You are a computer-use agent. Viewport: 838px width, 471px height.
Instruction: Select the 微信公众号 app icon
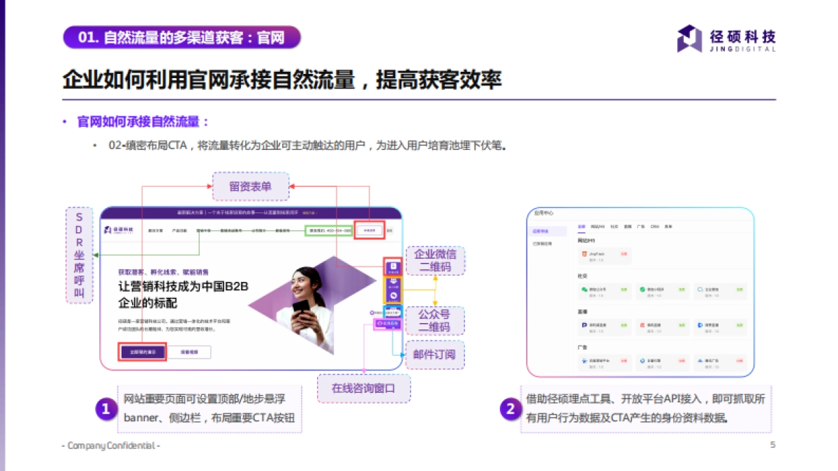(x=585, y=288)
